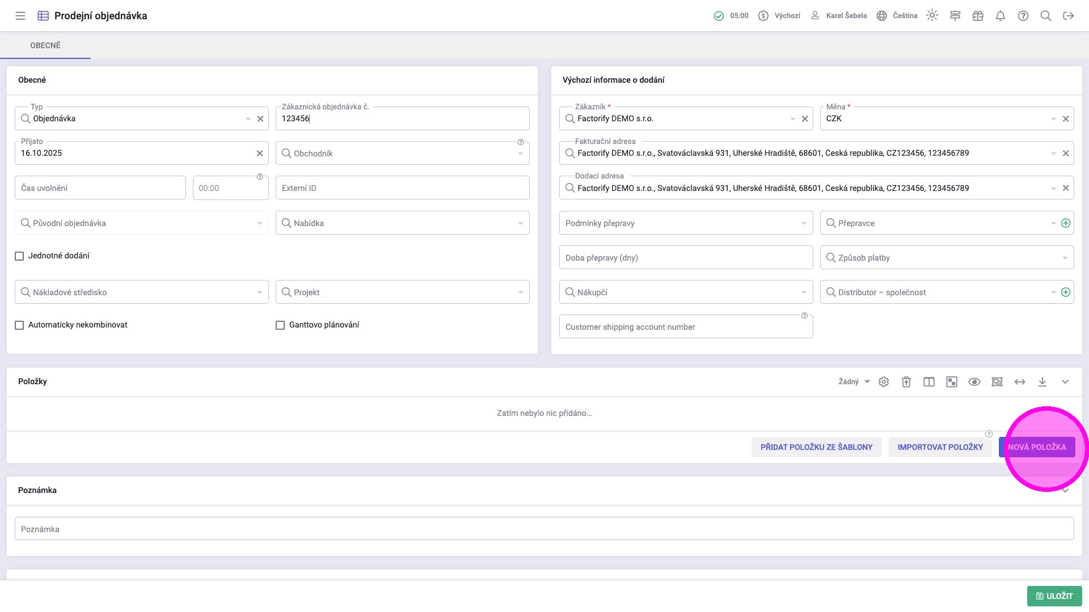Open the Žádný filter dropdown
The width and height of the screenshot is (1089, 612).
click(854, 382)
